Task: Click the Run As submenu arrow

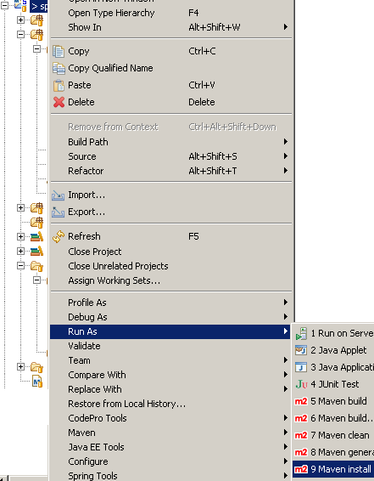Action: (285, 331)
